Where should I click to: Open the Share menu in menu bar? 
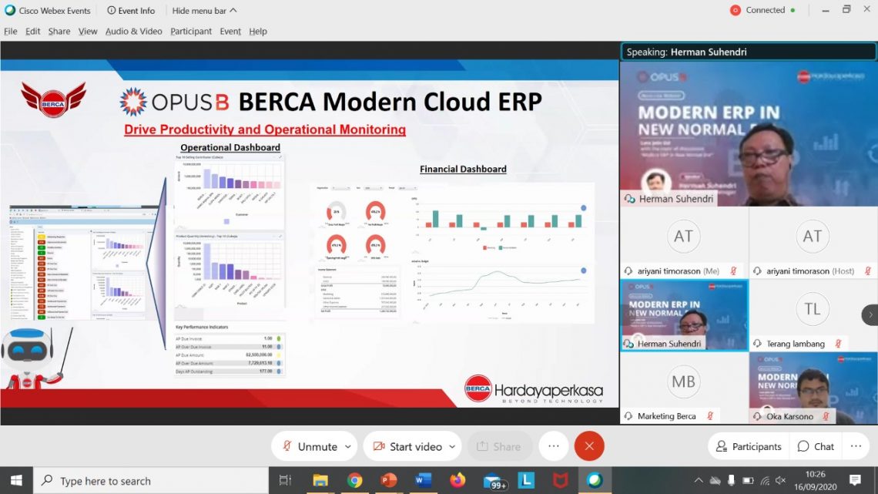(59, 31)
